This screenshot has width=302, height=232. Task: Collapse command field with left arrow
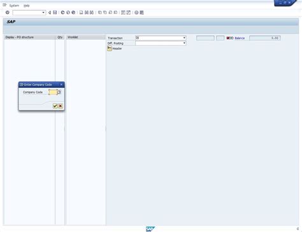click(50, 13)
